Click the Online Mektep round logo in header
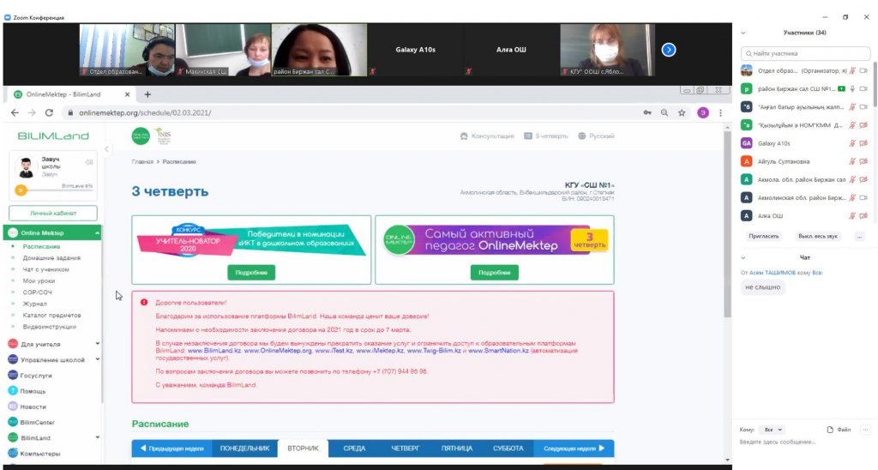The height and width of the screenshot is (470, 878). (141, 136)
